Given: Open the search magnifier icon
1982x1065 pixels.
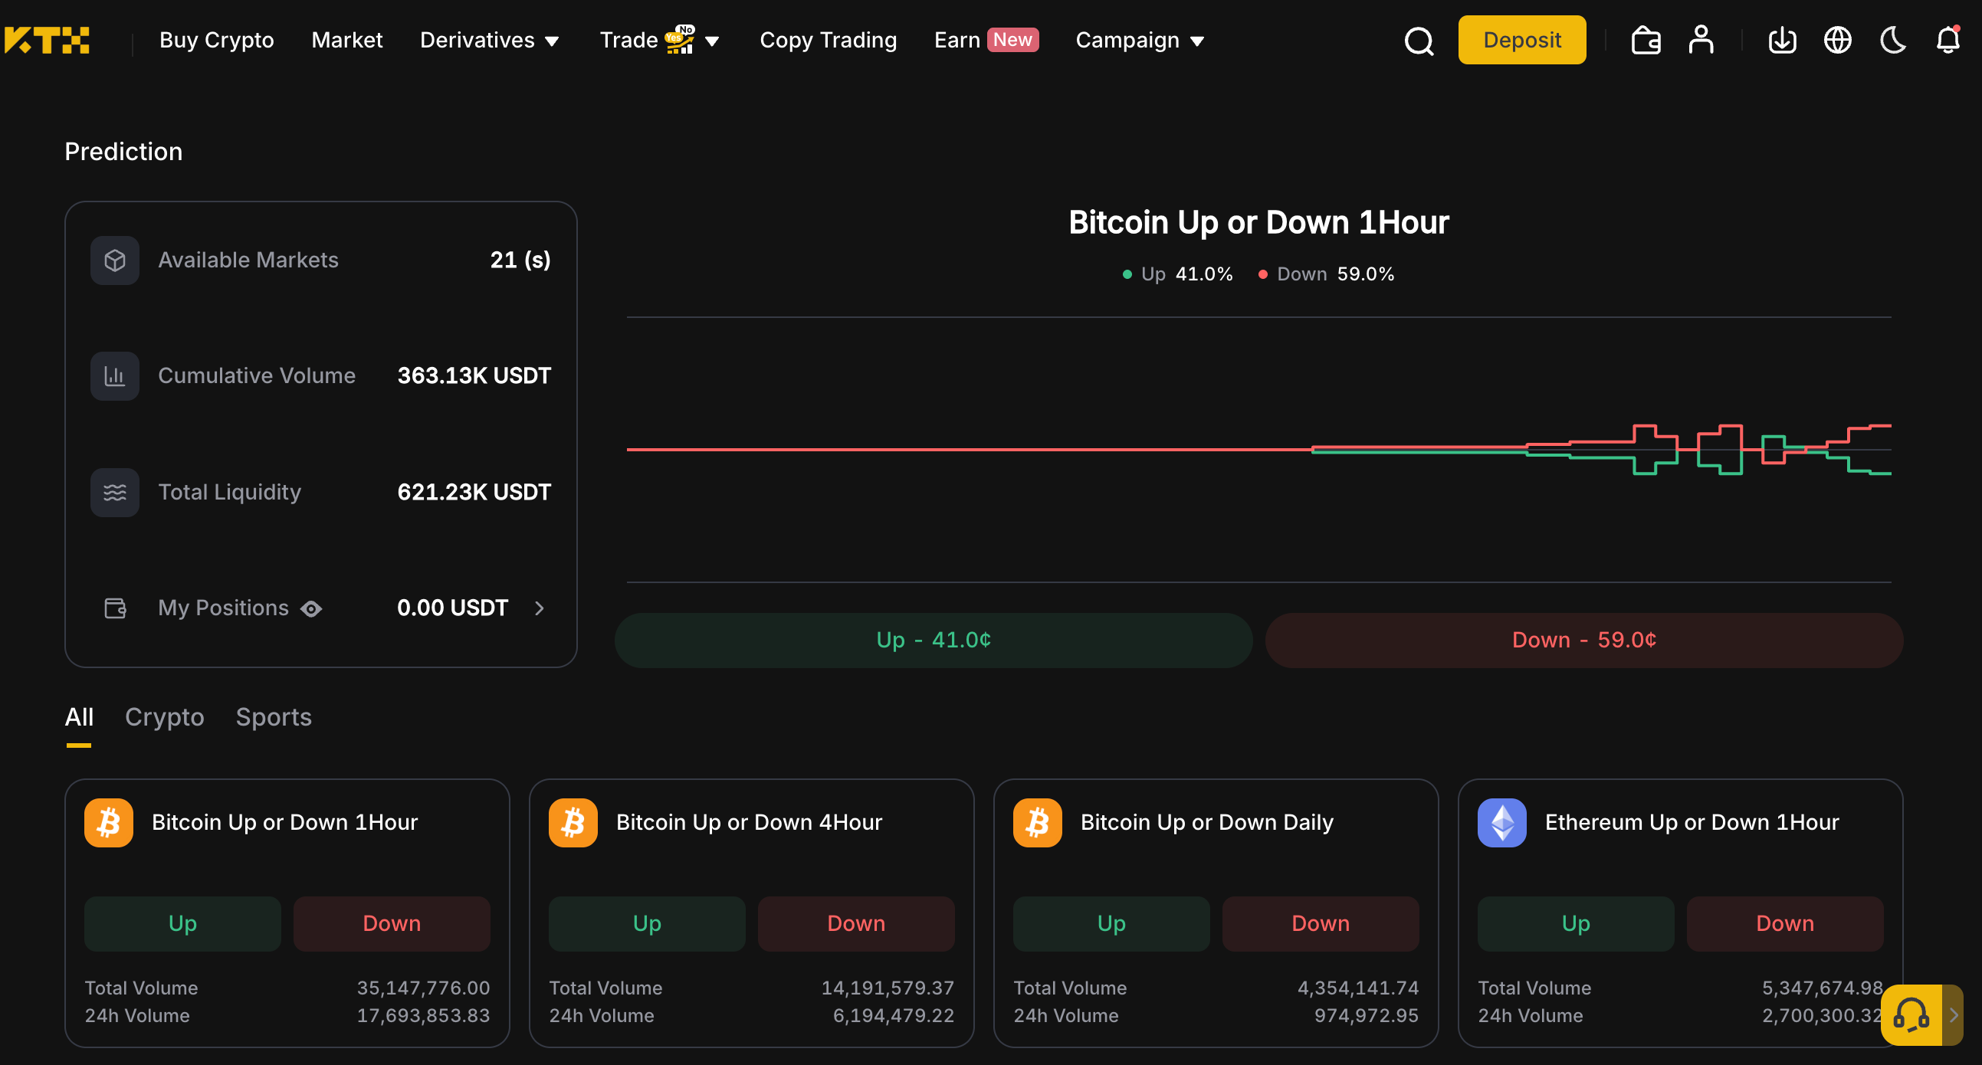Looking at the screenshot, I should tap(1419, 41).
